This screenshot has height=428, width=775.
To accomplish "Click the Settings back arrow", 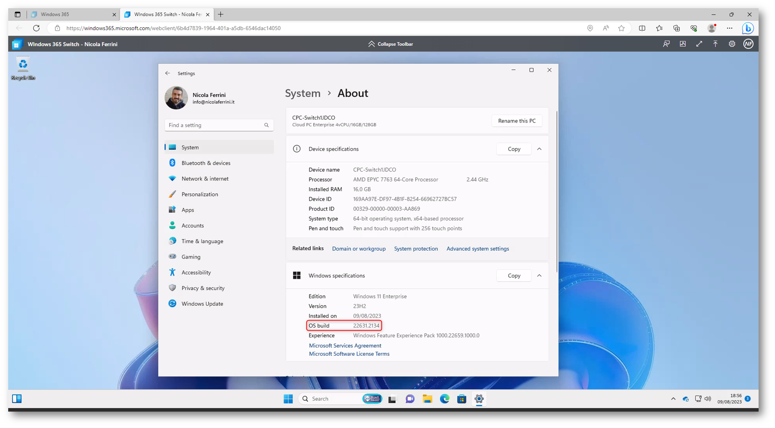I will 168,73.
